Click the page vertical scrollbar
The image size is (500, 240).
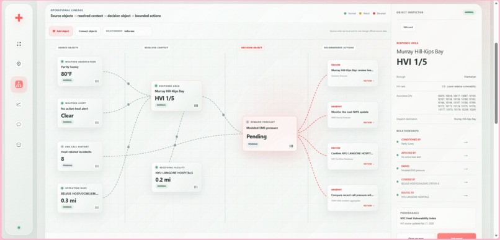point(496,83)
